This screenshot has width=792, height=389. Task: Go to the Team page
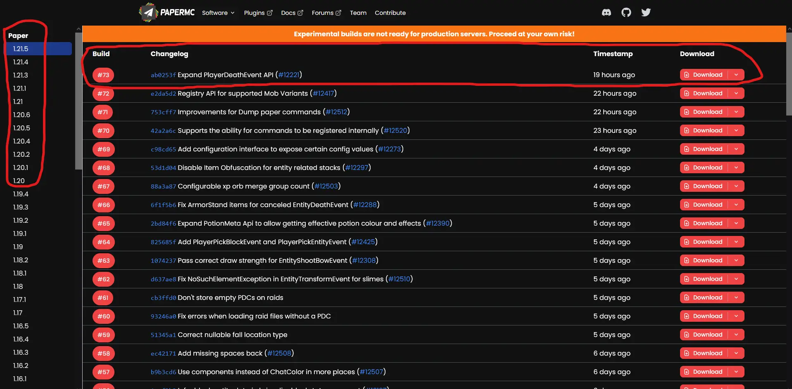[358, 13]
